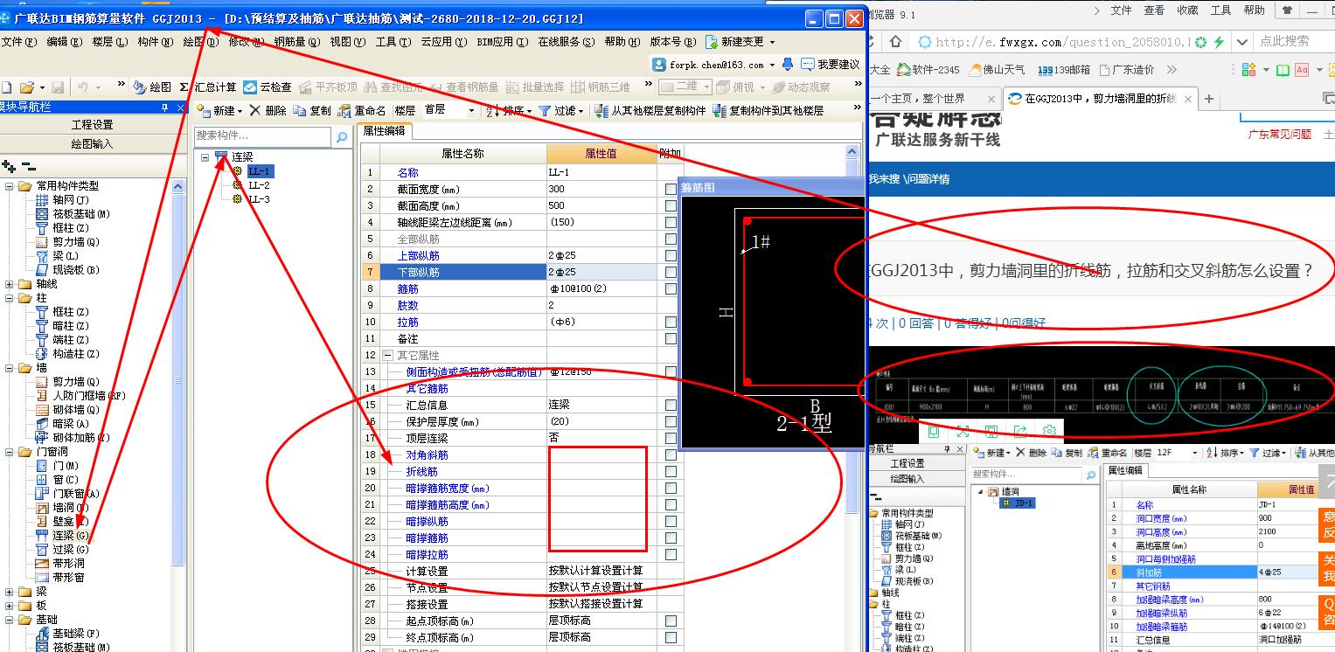Open 文件(F) menu
This screenshot has width=1335, height=652.
[x=19, y=42]
